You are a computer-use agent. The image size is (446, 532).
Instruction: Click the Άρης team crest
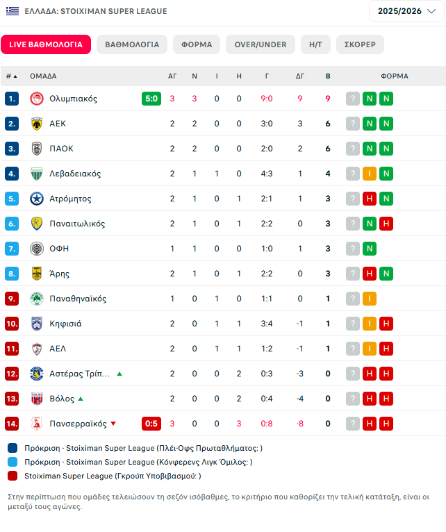37,274
